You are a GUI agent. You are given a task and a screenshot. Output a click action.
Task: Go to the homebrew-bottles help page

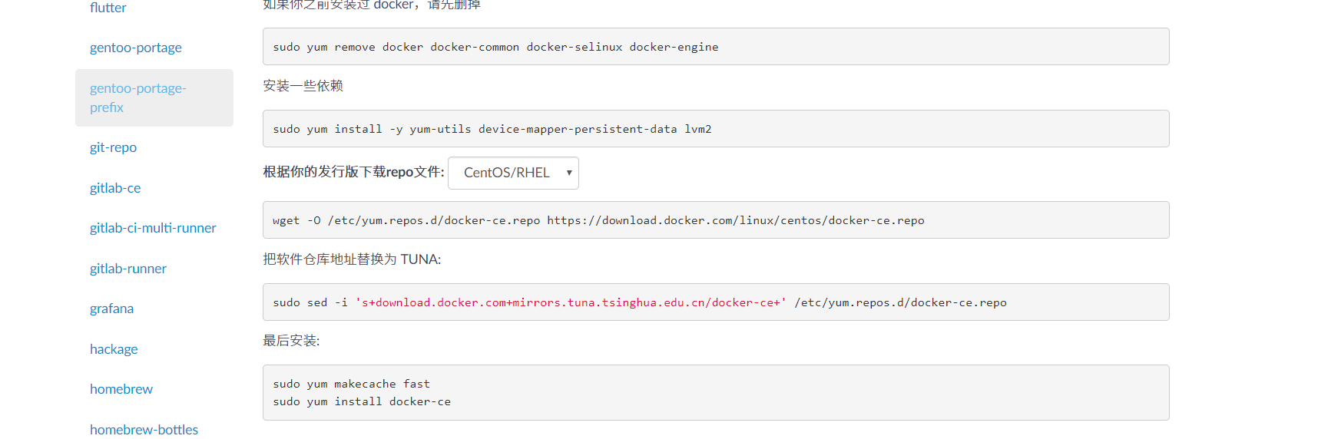(x=144, y=430)
